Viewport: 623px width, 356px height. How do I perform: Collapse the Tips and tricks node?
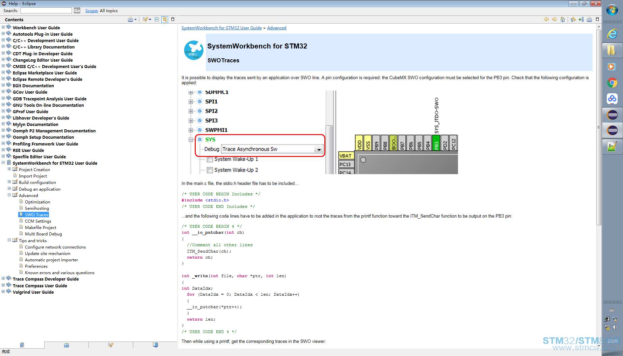pyautogui.click(x=9, y=240)
